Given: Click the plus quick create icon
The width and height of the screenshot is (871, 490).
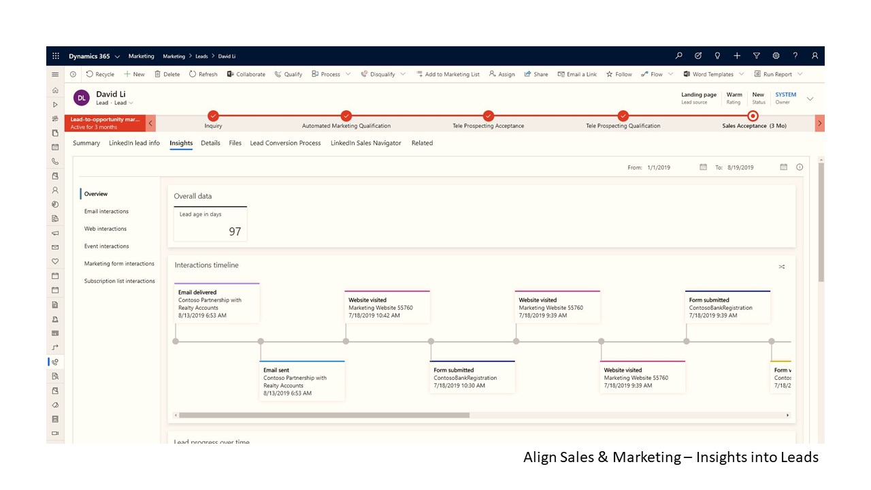Looking at the screenshot, I should point(737,56).
